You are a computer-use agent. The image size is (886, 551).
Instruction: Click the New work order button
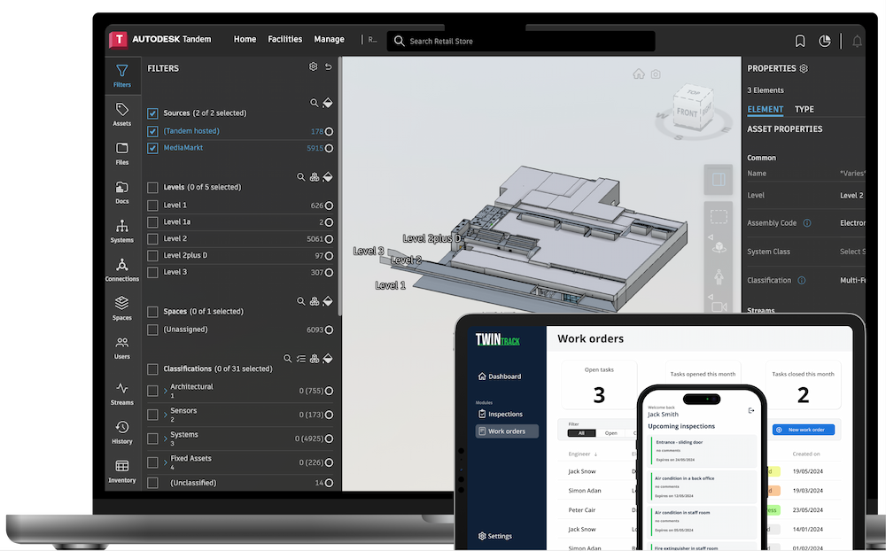[803, 430]
